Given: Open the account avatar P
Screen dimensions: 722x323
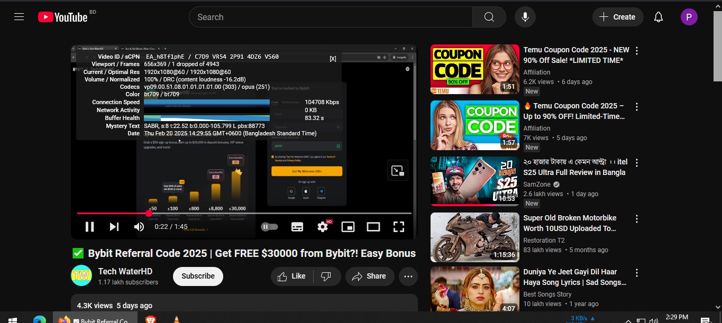Looking at the screenshot, I should point(689,17).
